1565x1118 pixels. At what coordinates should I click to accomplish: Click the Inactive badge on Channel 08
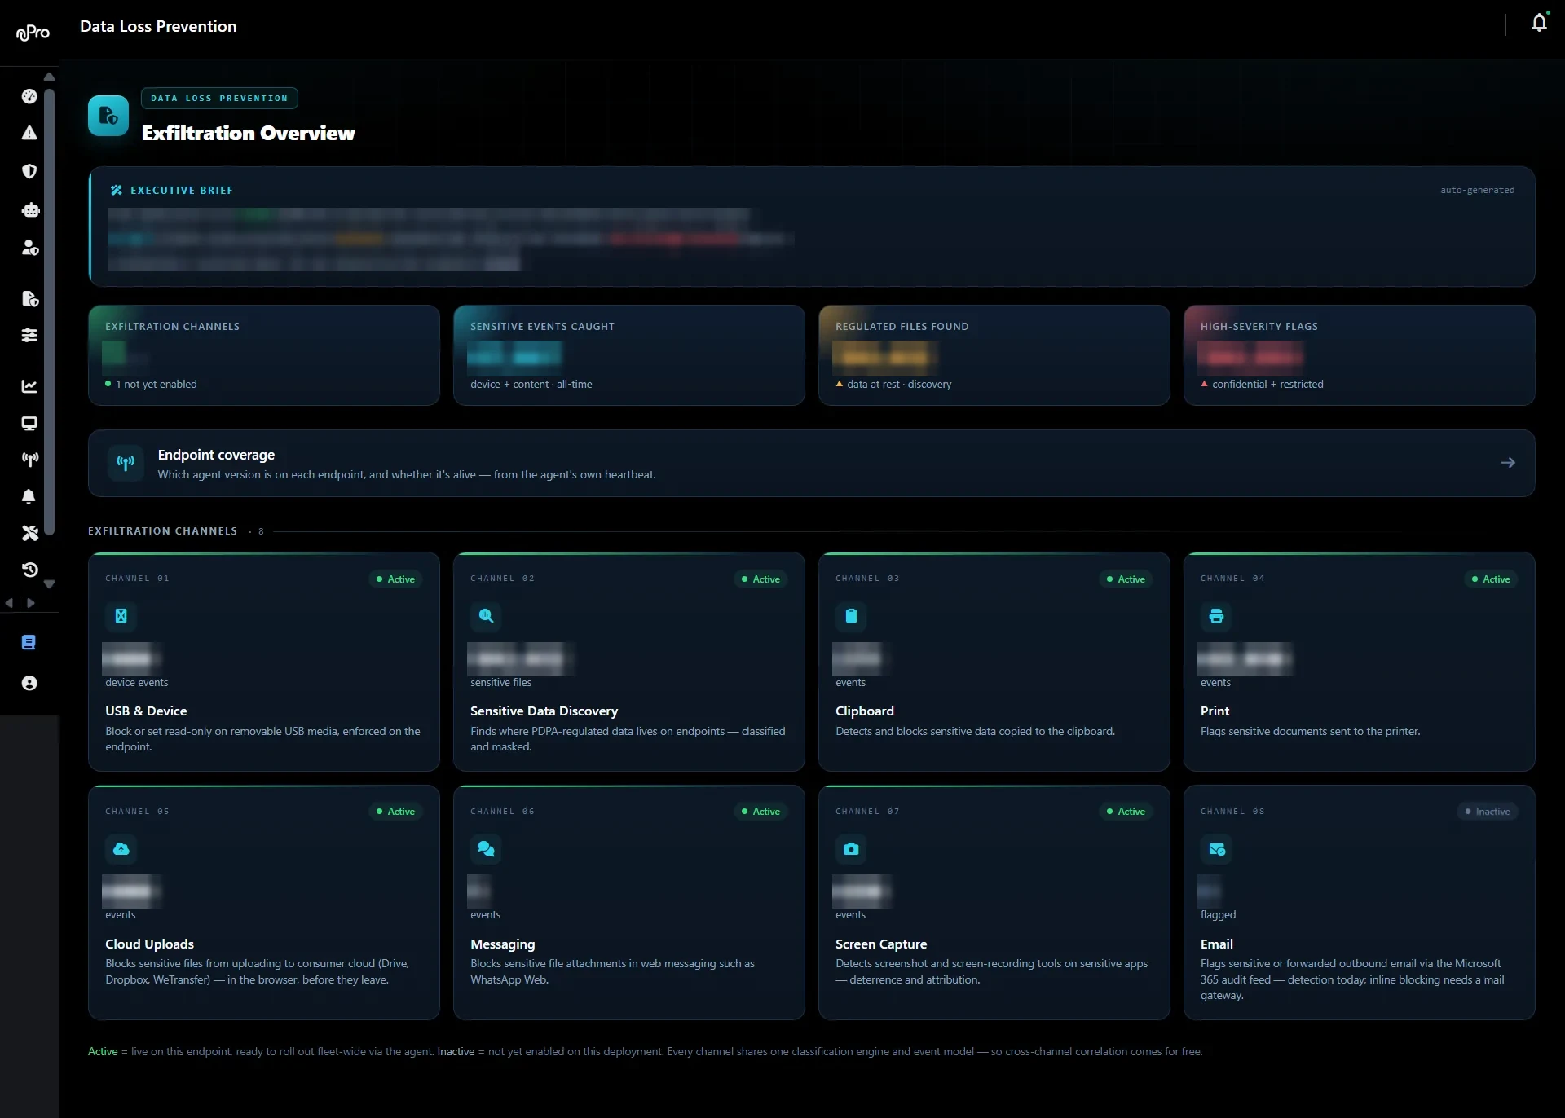click(1488, 812)
